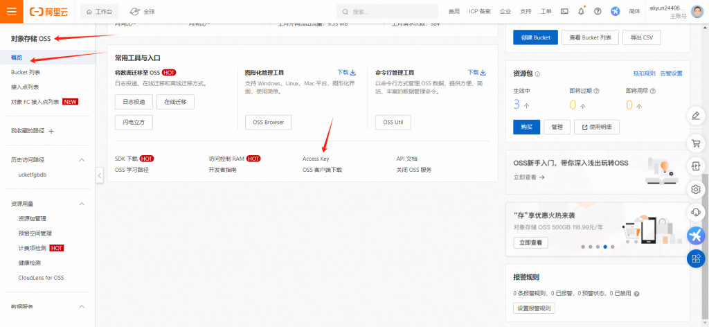Viewport: 709px width, 327px height.
Task: Click the OSS Util button
Action: click(x=393, y=122)
